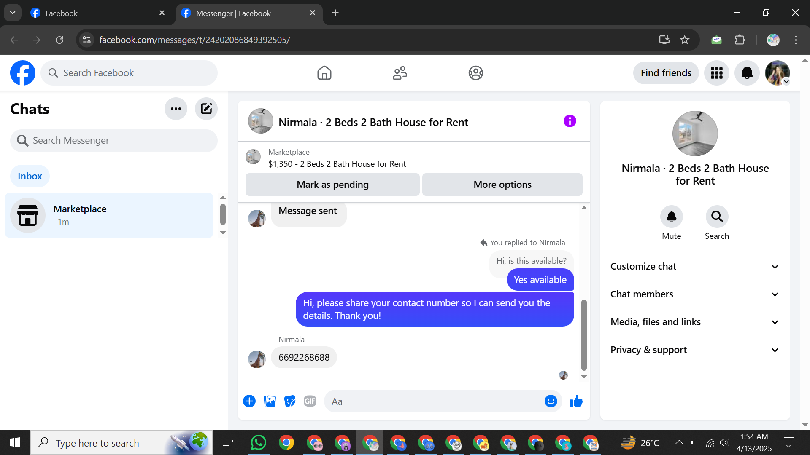The image size is (810, 455).
Task: Choose a GIF icon in composer
Action: tap(310, 401)
